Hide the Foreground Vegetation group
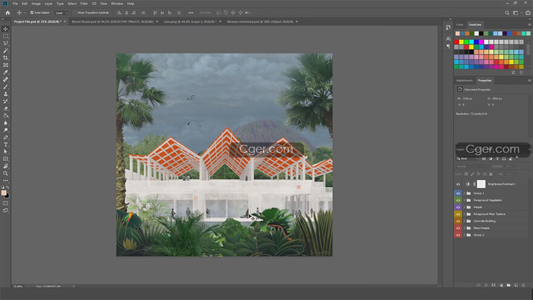 (x=458, y=201)
